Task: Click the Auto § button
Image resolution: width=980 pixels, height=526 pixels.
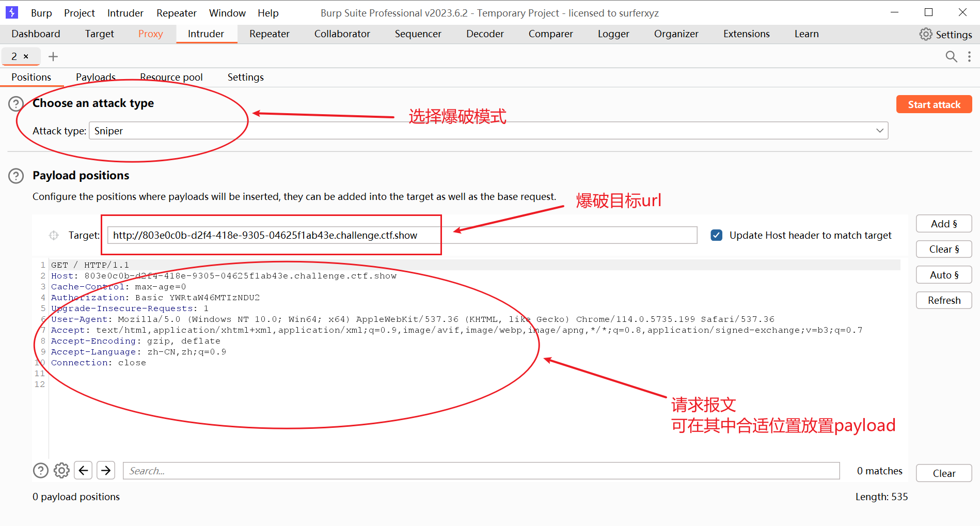Action: pyautogui.click(x=943, y=275)
